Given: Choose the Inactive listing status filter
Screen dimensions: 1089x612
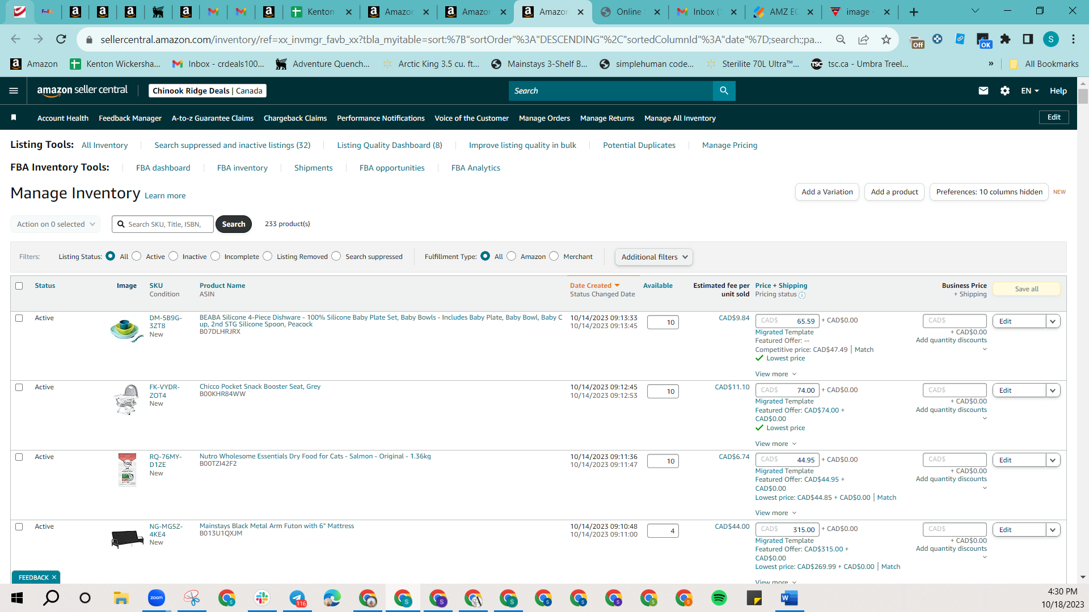Looking at the screenshot, I should point(174,256).
